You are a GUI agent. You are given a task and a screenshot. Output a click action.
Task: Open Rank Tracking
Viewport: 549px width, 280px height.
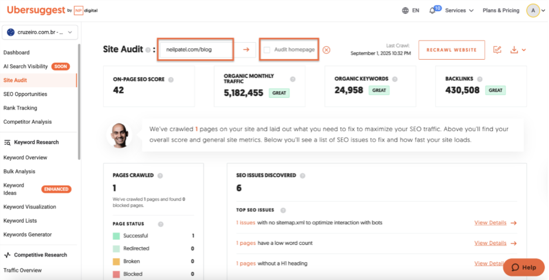[x=20, y=108]
